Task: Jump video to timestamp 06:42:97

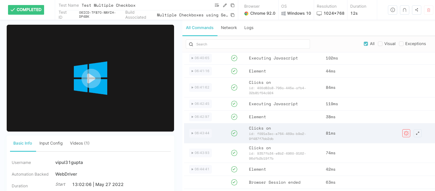Action: (x=200, y=117)
